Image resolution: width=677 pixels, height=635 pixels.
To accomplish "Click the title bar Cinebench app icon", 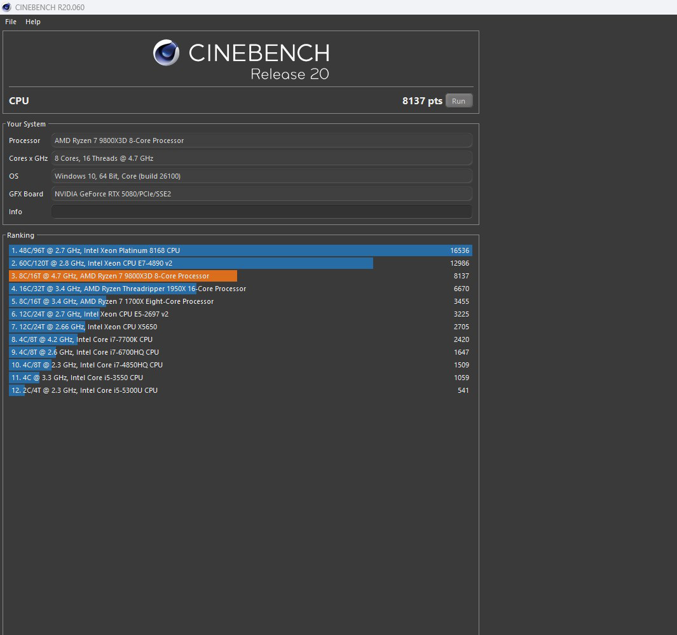I will tap(7, 7).
